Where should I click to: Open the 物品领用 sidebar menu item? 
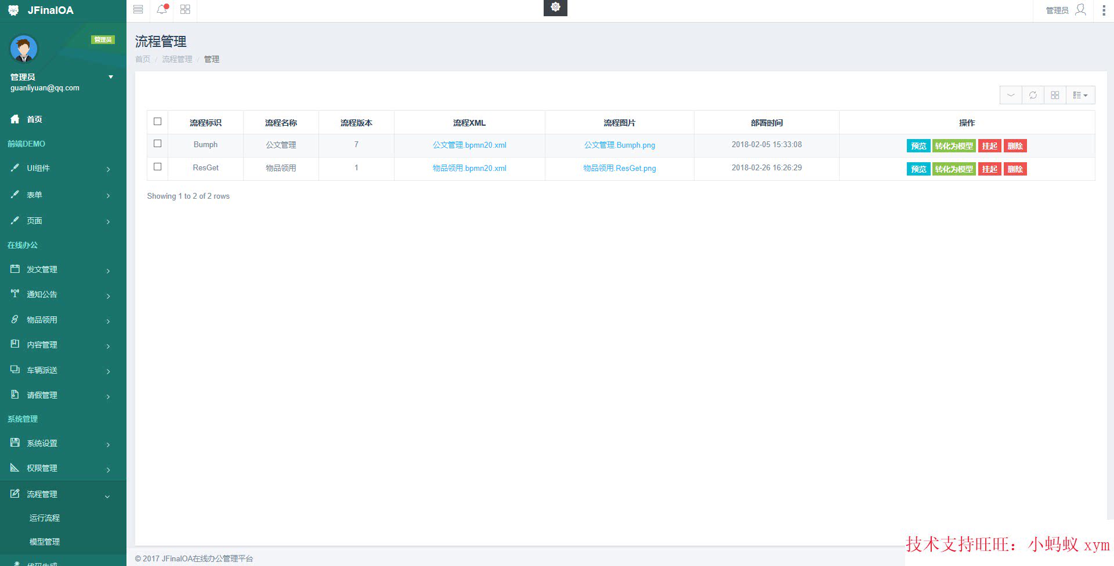point(63,319)
